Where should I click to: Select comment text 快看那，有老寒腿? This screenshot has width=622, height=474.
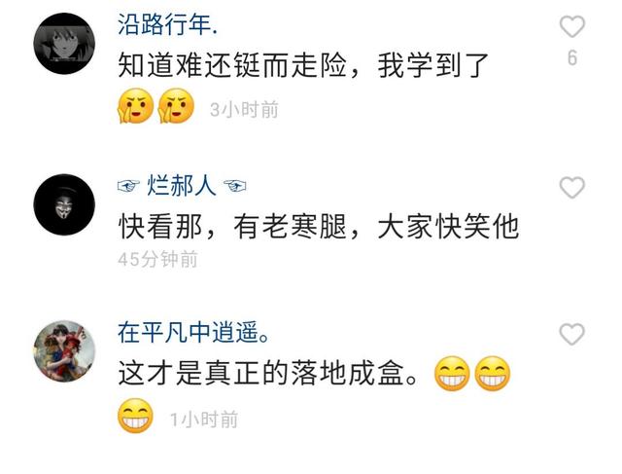click(232, 227)
